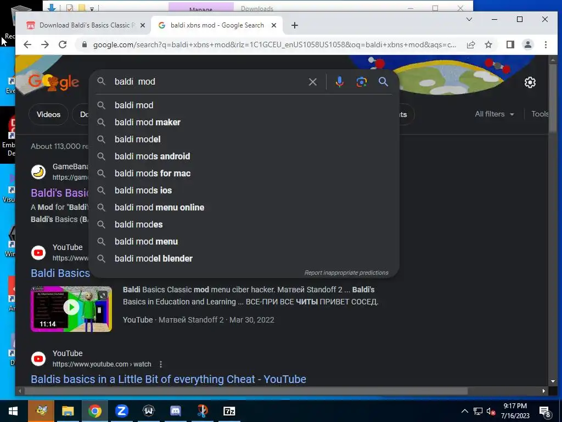Open the bee app icon on the taskbar
562x422 pixels.
tap(41, 411)
